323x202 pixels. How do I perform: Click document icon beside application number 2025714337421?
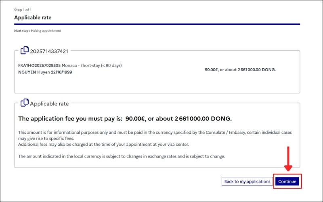[x=25, y=51]
